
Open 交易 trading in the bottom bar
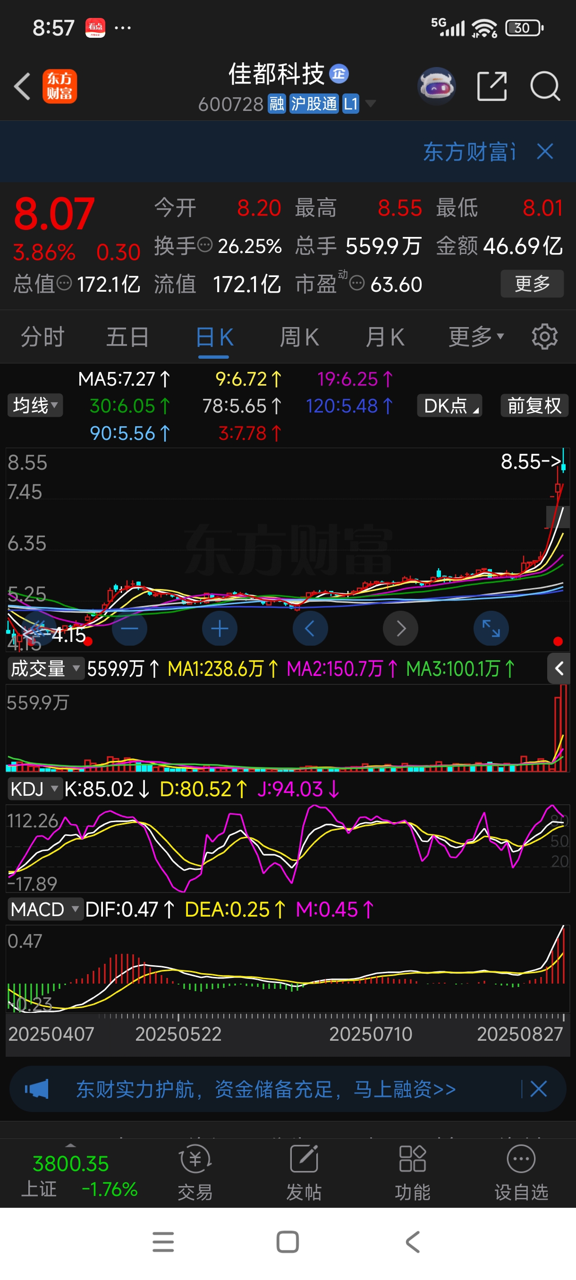[x=195, y=1173]
